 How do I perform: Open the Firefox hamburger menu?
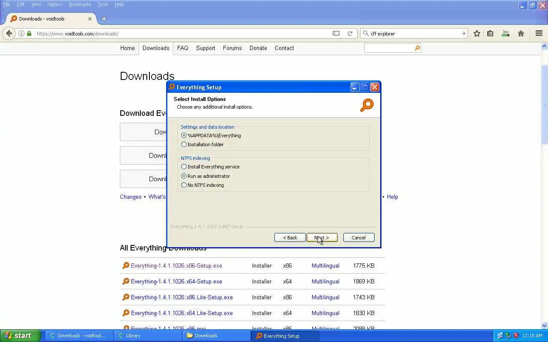point(539,33)
